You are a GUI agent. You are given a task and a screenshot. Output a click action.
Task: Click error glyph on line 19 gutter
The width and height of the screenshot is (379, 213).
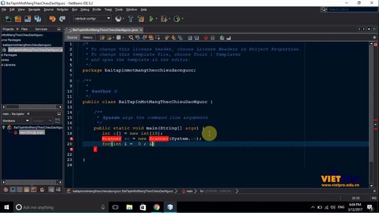(x=71, y=139)
